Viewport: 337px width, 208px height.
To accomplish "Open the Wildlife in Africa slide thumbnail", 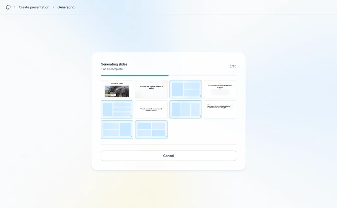I will [x=117, y=89].
